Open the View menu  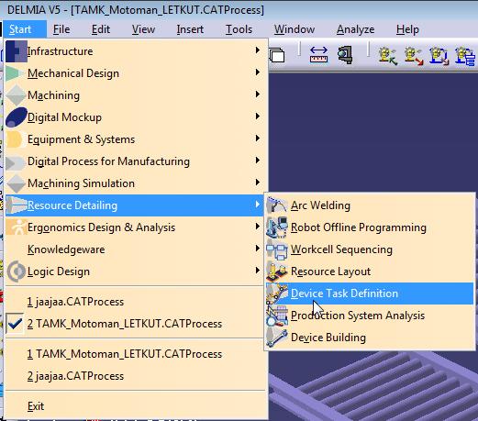(x=143, y=29)
